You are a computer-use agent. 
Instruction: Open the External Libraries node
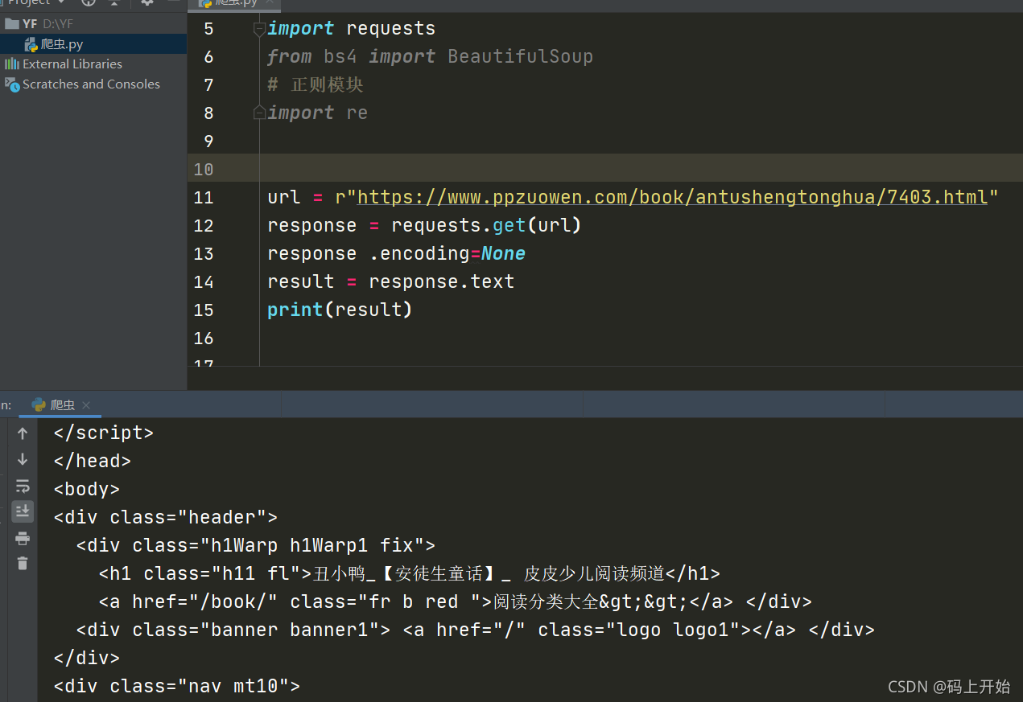pos(72,64)
